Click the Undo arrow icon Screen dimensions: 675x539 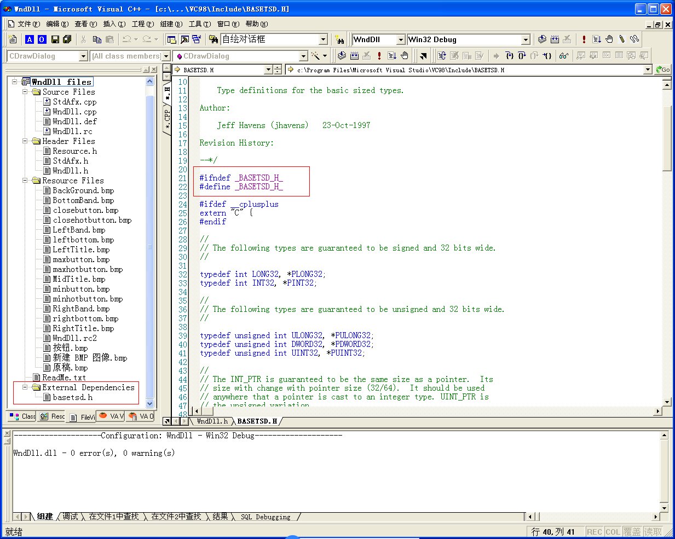pyautogui.click(x=126, y=39)
